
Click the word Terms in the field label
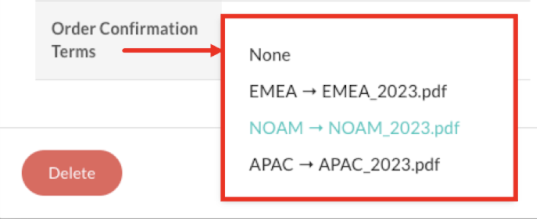[73, 51]
